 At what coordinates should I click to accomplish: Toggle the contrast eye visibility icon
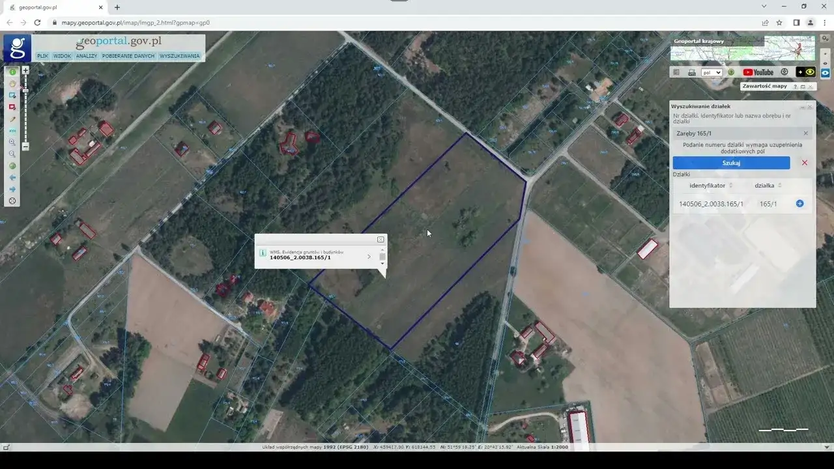coord(809,72)
